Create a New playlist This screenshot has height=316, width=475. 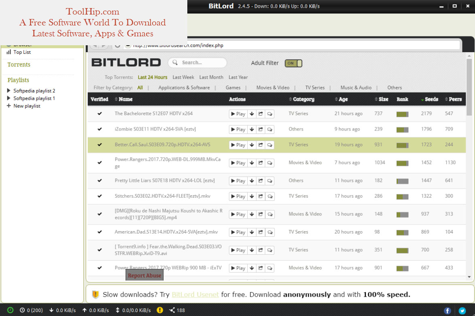(23, 106)
